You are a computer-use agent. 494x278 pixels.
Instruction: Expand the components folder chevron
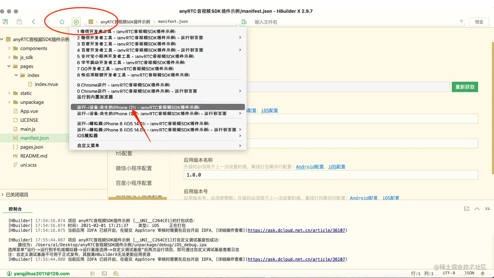coord(9,48)
